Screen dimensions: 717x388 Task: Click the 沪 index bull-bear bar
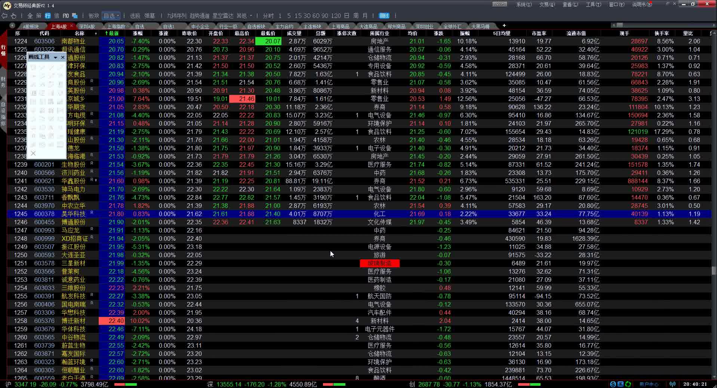click(x=125, y=384)
